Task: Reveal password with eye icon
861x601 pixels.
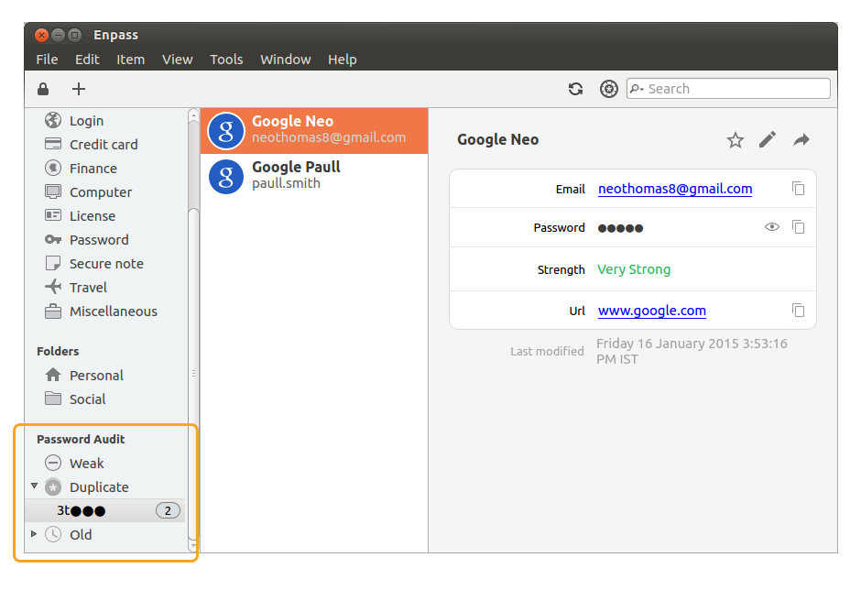Action: 772,227
